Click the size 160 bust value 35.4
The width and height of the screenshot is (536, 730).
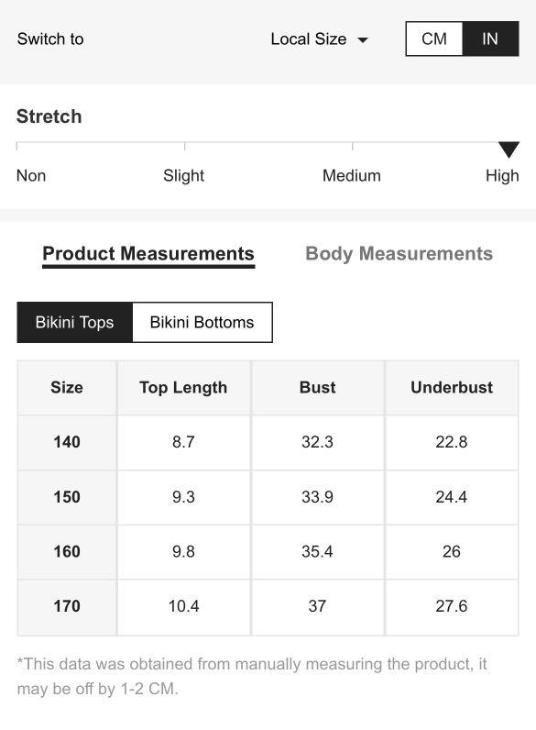[317, 552]
